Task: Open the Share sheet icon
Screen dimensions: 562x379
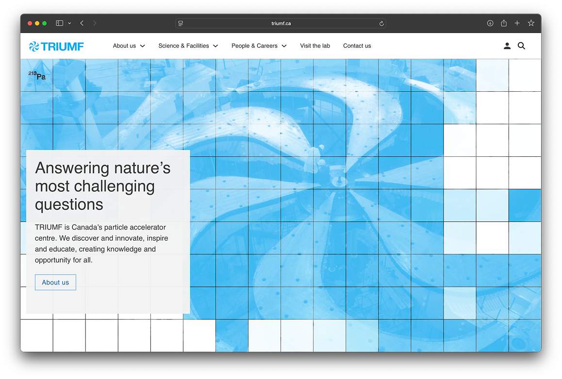Action: pyautogui.click(x=504, y=23)
